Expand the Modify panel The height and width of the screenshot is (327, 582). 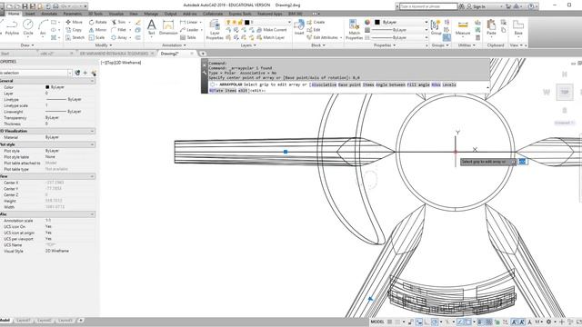click(104, 45)
